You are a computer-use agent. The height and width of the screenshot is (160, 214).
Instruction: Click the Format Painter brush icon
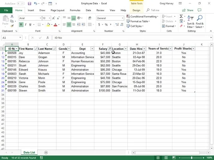(x=12, y=26)
